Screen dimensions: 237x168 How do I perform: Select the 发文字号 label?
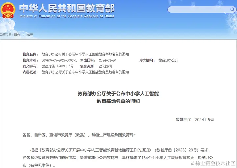(30, 66)
